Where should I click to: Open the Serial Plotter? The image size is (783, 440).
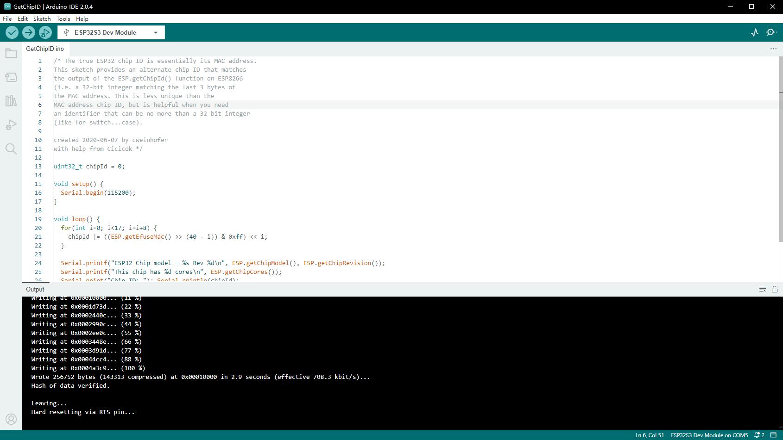click(x=755, y=32)
